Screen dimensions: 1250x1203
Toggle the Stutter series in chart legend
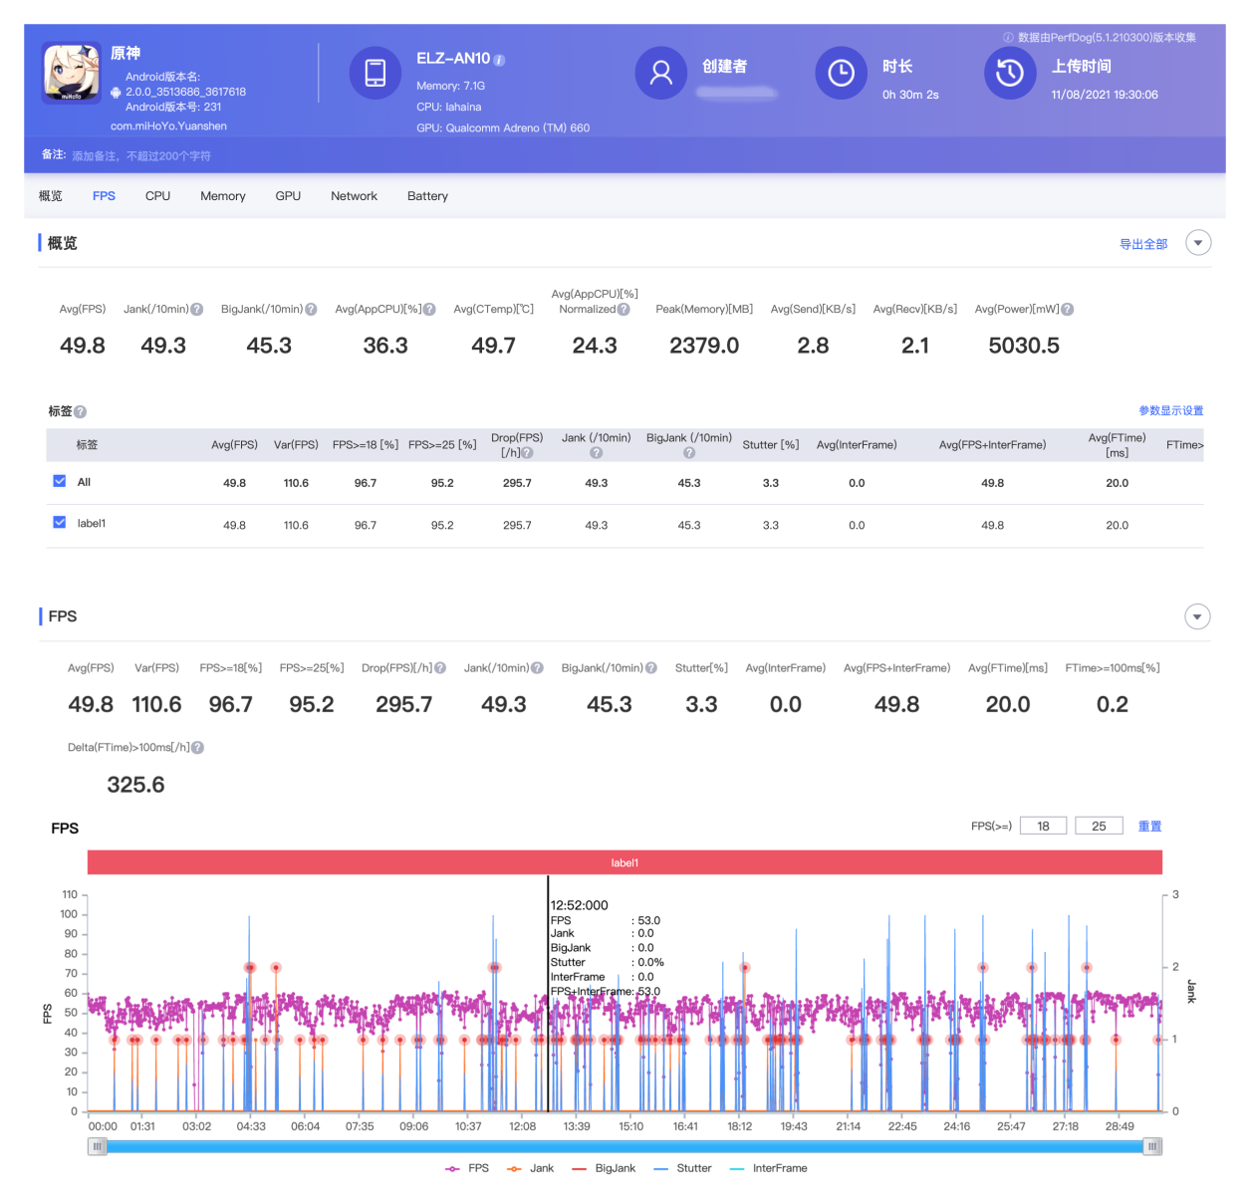[683, 1168]
